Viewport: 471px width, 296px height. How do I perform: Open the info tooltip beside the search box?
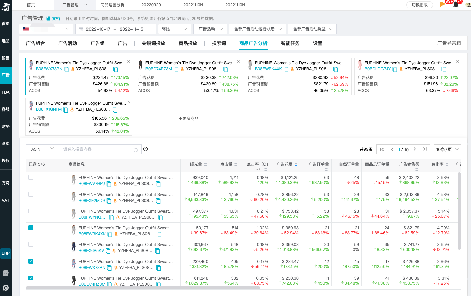pyautogui.click(x=145, y=149)
